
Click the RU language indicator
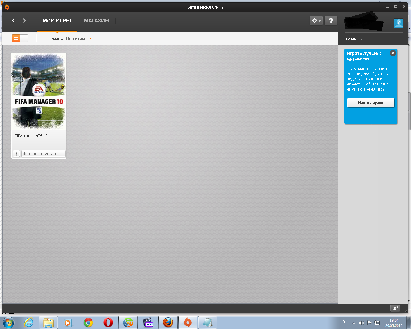point(345,322)
